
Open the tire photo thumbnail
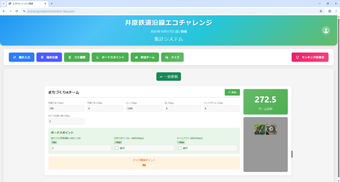click(x=271, y=129)
